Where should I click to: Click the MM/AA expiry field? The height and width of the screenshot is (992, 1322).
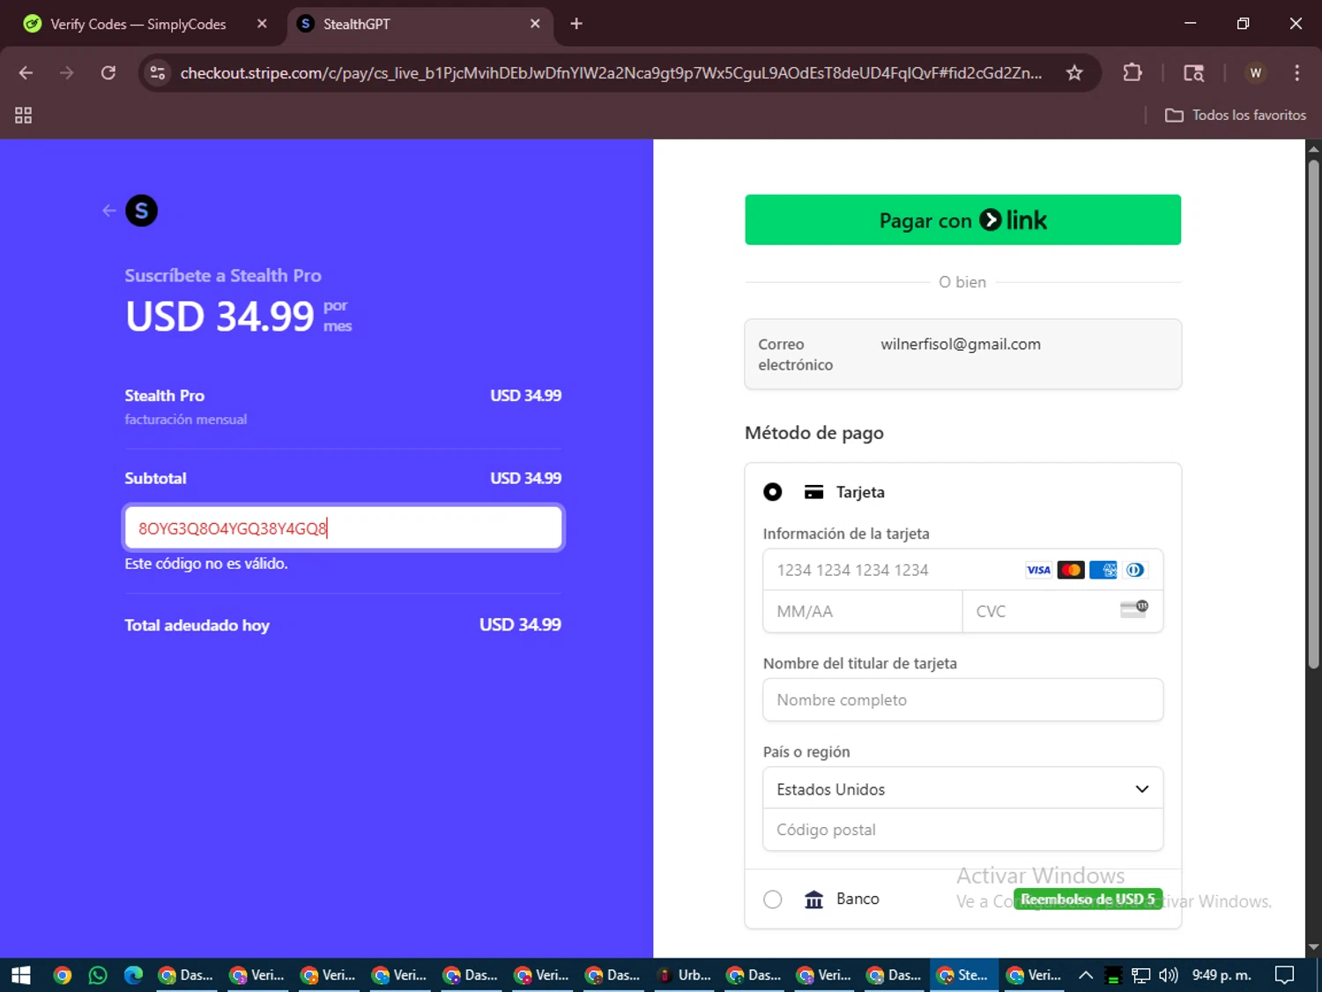tap(862, 611)
